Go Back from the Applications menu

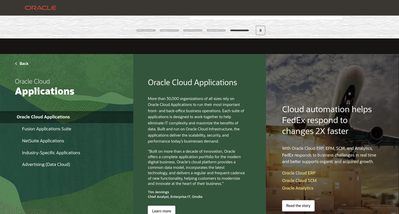point(22,64)
